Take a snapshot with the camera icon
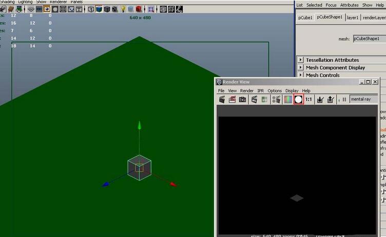 [242, 99]
